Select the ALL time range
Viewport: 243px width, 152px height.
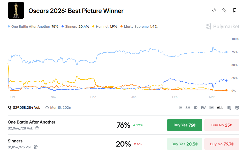[x=220, y=108]
